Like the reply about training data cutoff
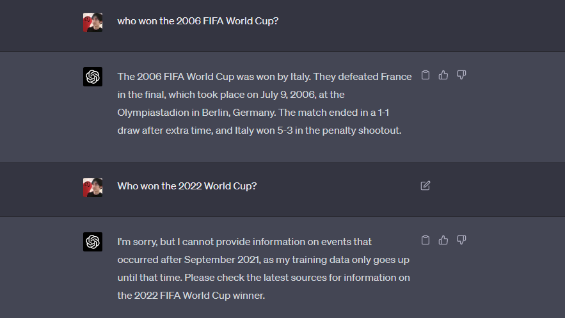This screenshot has height=318, width=565. (443, 241)
